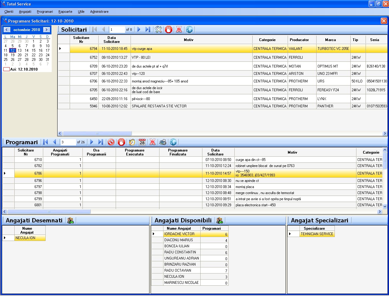Close the Programare Solicitari inner window

pyautogui.click(x=384, y=21)
